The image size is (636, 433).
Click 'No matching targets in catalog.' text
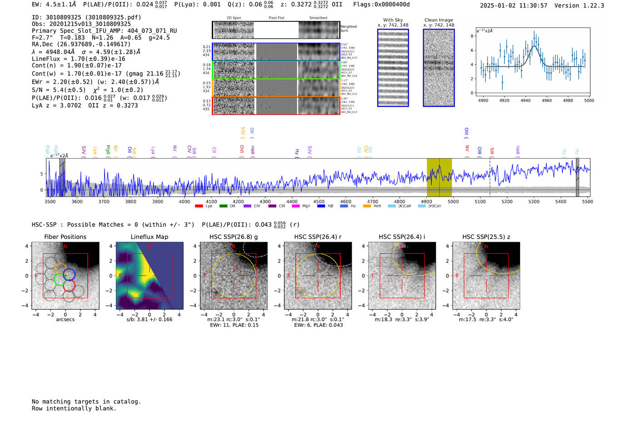[86, 402]
